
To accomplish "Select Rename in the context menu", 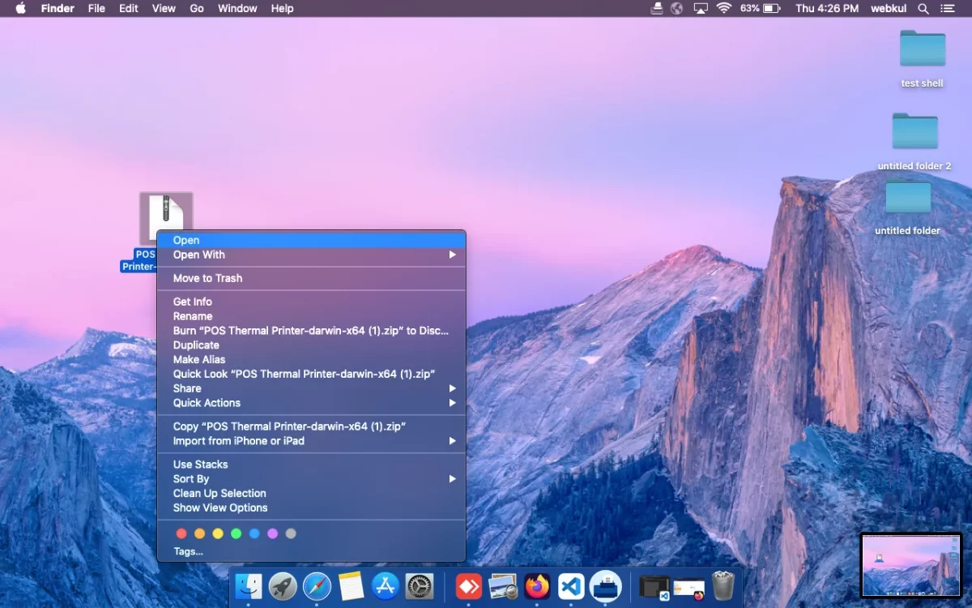I will [193, 316].
